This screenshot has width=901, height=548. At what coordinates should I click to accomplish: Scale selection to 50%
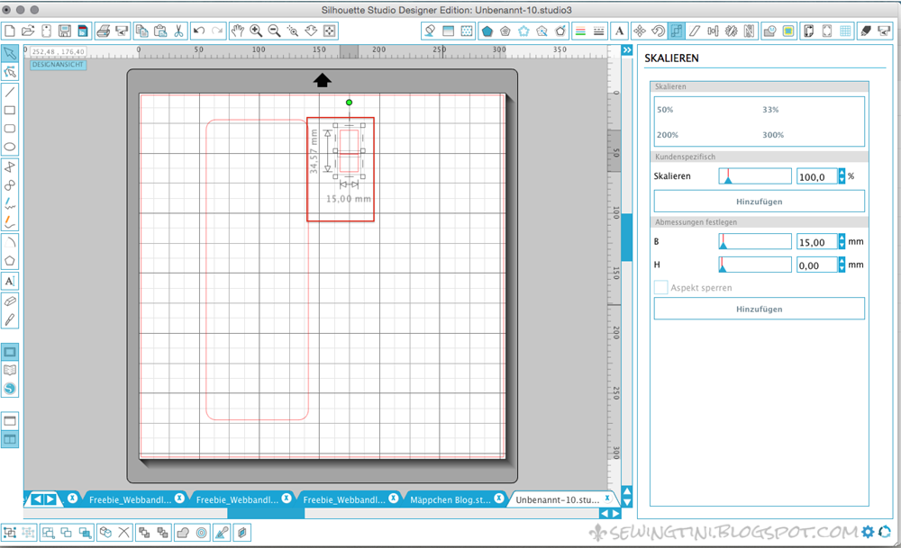[665, 110]
